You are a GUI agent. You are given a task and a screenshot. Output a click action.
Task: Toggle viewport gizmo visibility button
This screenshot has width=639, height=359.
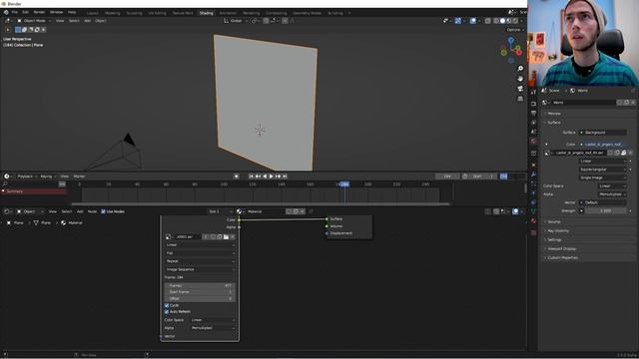pyautogui.click(x=458, y=21)
